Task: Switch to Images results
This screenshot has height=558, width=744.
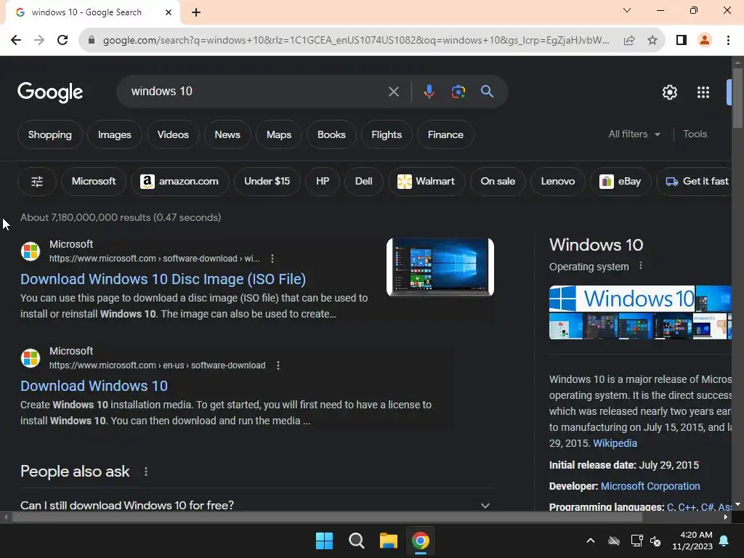Action: coord(114,134)
